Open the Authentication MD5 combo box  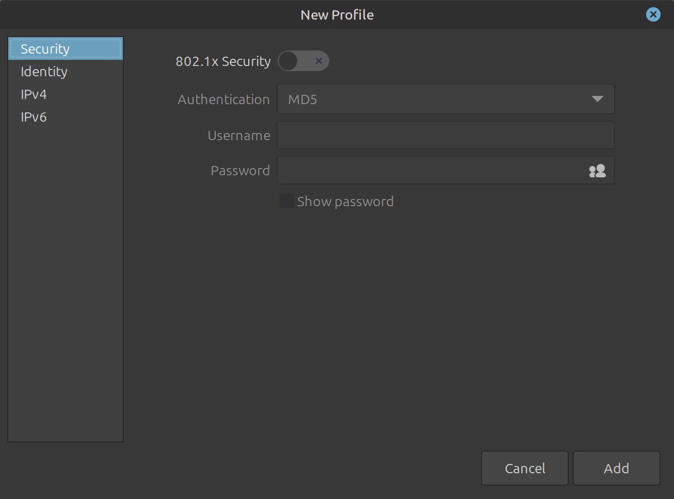434,99
